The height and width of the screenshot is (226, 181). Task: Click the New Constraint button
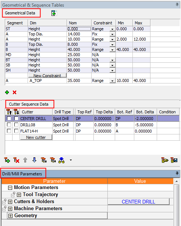coord(47,76)
